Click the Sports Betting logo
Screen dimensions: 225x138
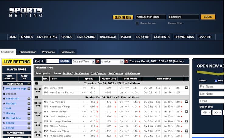tap(26, 12)
